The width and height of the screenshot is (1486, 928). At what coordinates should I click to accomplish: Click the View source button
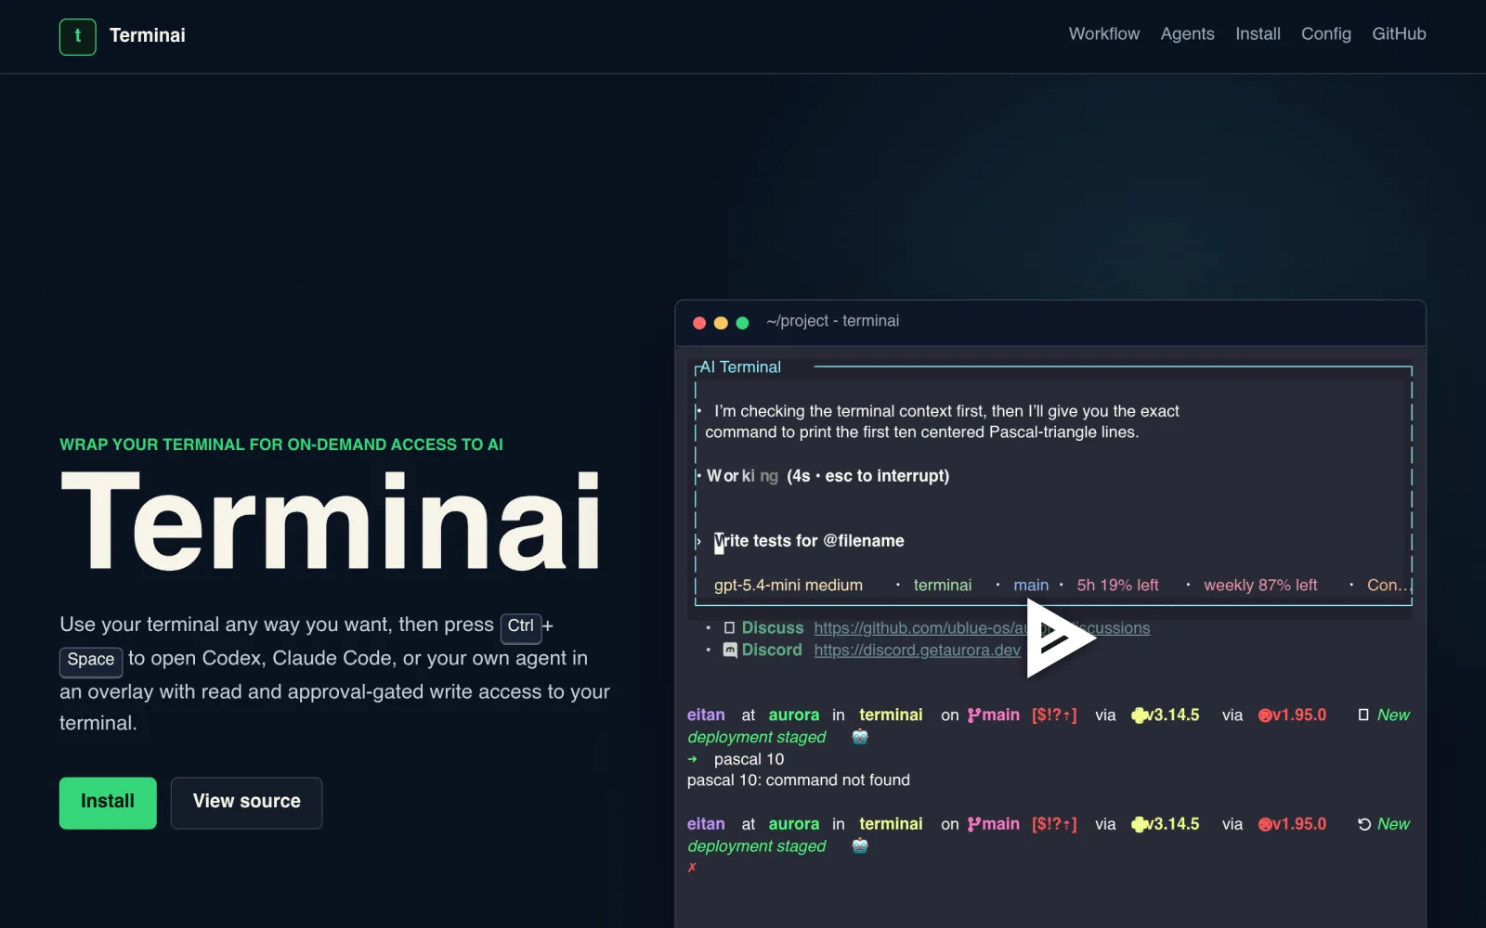tap(246, 803)
